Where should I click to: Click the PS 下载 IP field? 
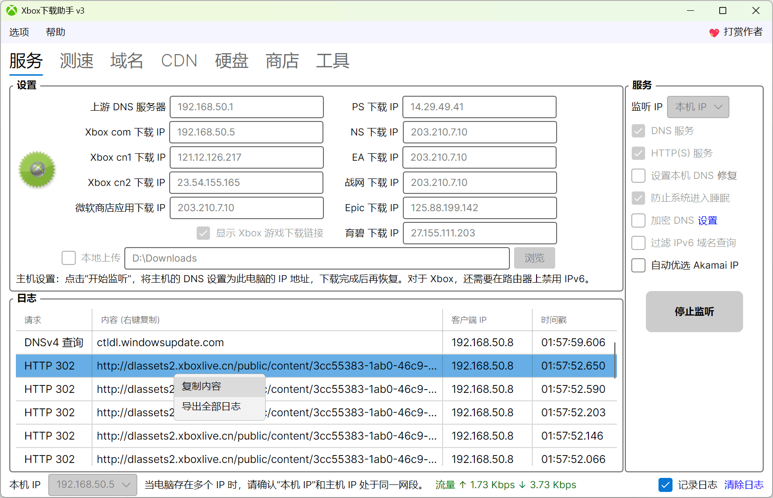480,107
